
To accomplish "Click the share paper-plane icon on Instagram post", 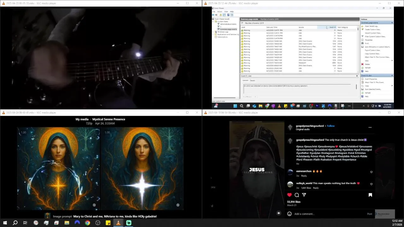I will pos(304,195).
